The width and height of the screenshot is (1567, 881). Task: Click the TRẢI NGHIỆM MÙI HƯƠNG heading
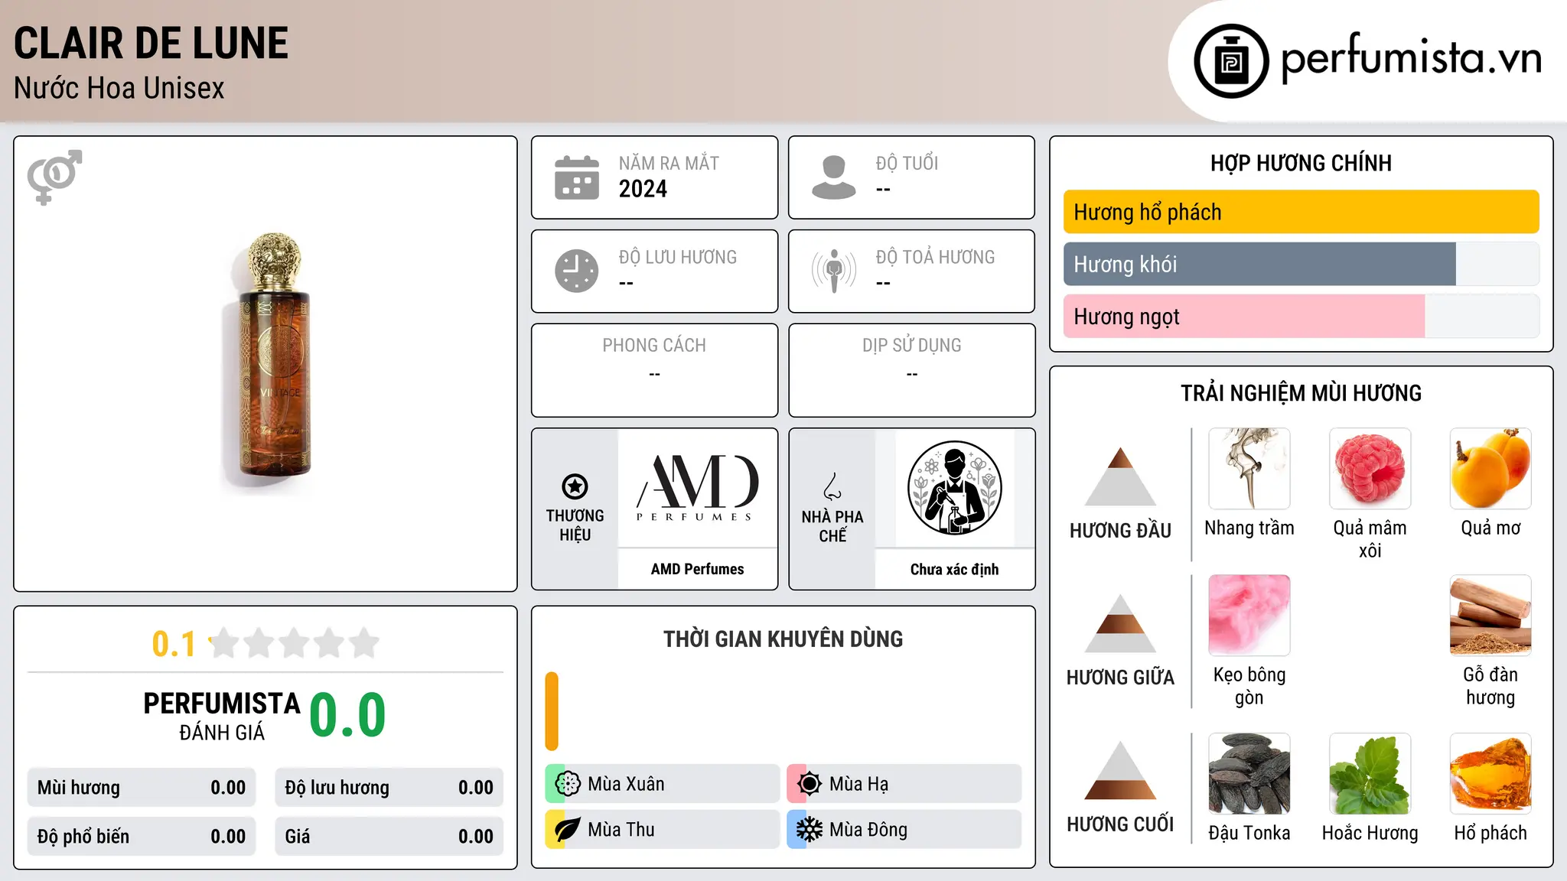click(1301, 393)
